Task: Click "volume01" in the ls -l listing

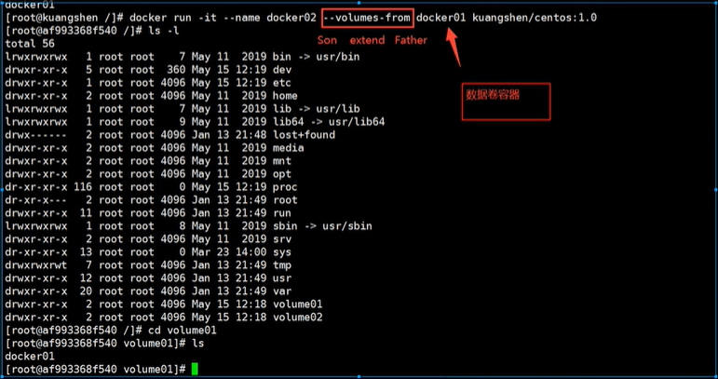Action: pos(297,305)
